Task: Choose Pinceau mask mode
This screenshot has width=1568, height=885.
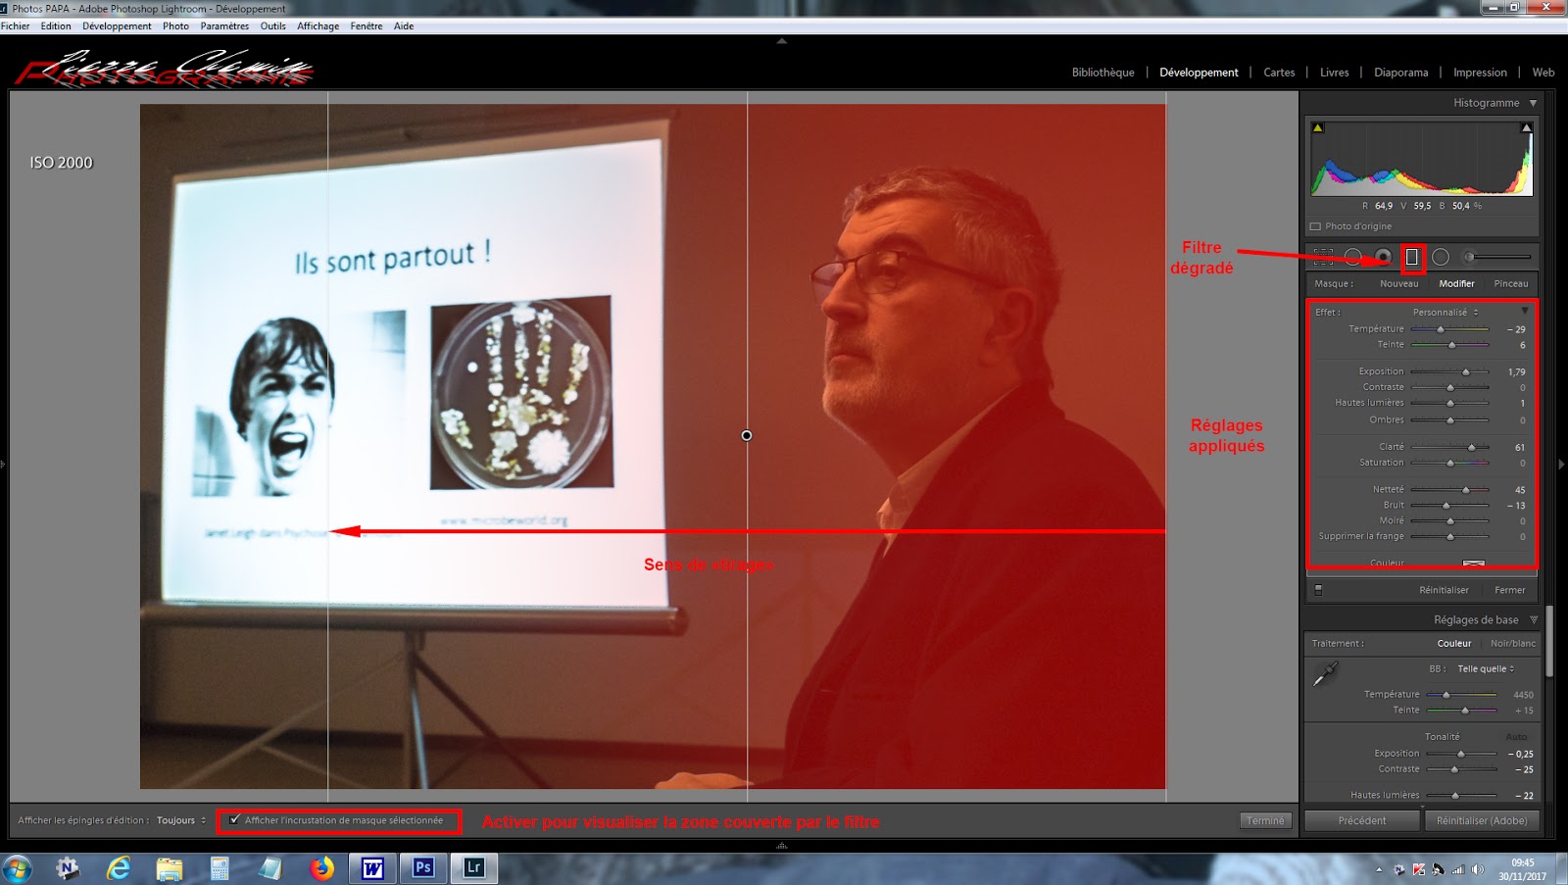Action: 1511,284
